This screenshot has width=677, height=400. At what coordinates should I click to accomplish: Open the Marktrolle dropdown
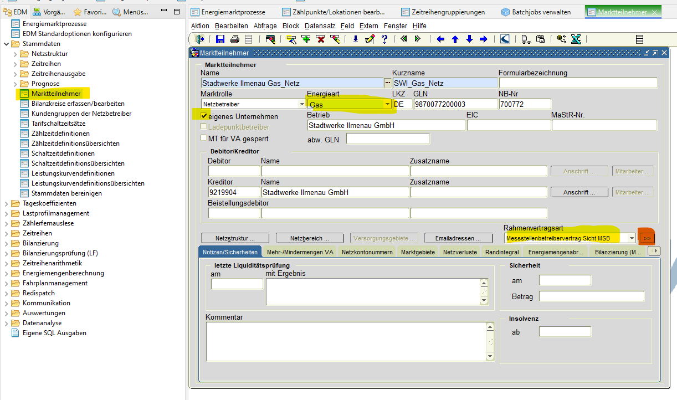click(x=302, y=104)
